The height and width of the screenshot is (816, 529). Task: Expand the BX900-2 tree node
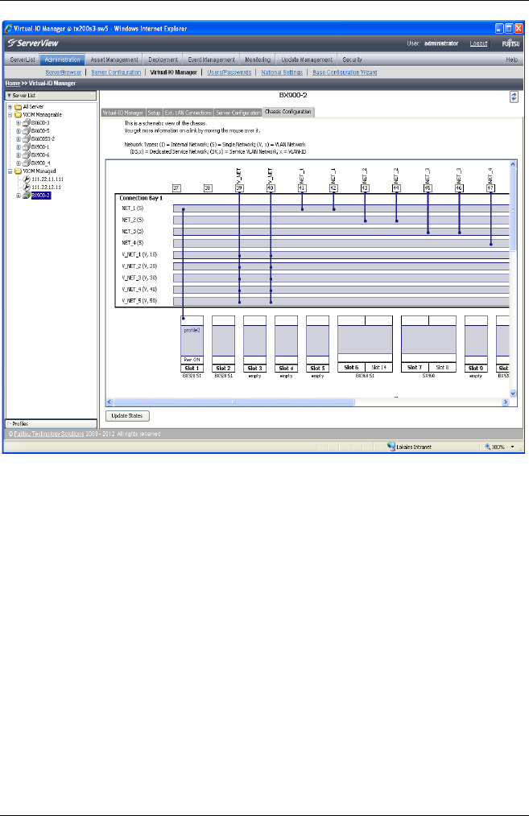19,196
